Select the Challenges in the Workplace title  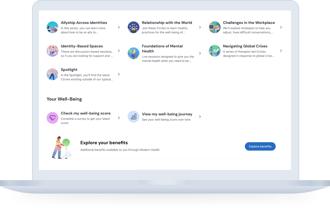pyautogui.click(x=249, y=23)
